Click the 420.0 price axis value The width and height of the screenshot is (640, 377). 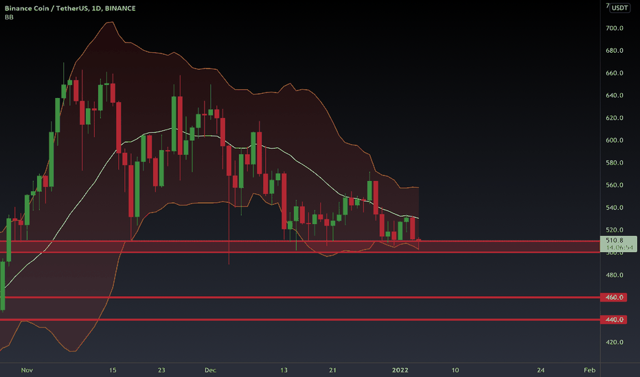coord(615,342)
